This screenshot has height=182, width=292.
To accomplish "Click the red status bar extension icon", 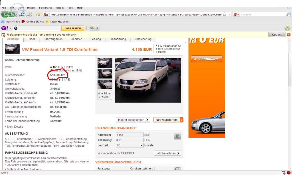I will (289, 173).
